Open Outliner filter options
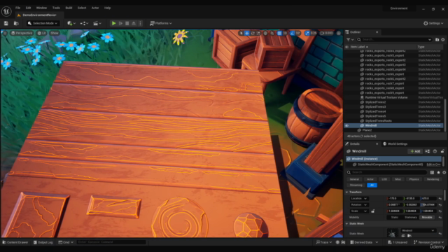This screenshot has height=252, width=448. tap(350, 39)
